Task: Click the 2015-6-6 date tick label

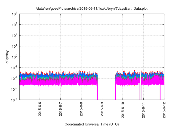Action: click(40, 109)
